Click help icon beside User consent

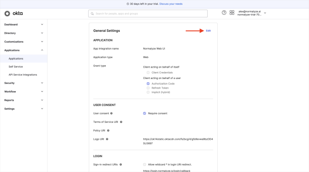click(x=111, y=113)
